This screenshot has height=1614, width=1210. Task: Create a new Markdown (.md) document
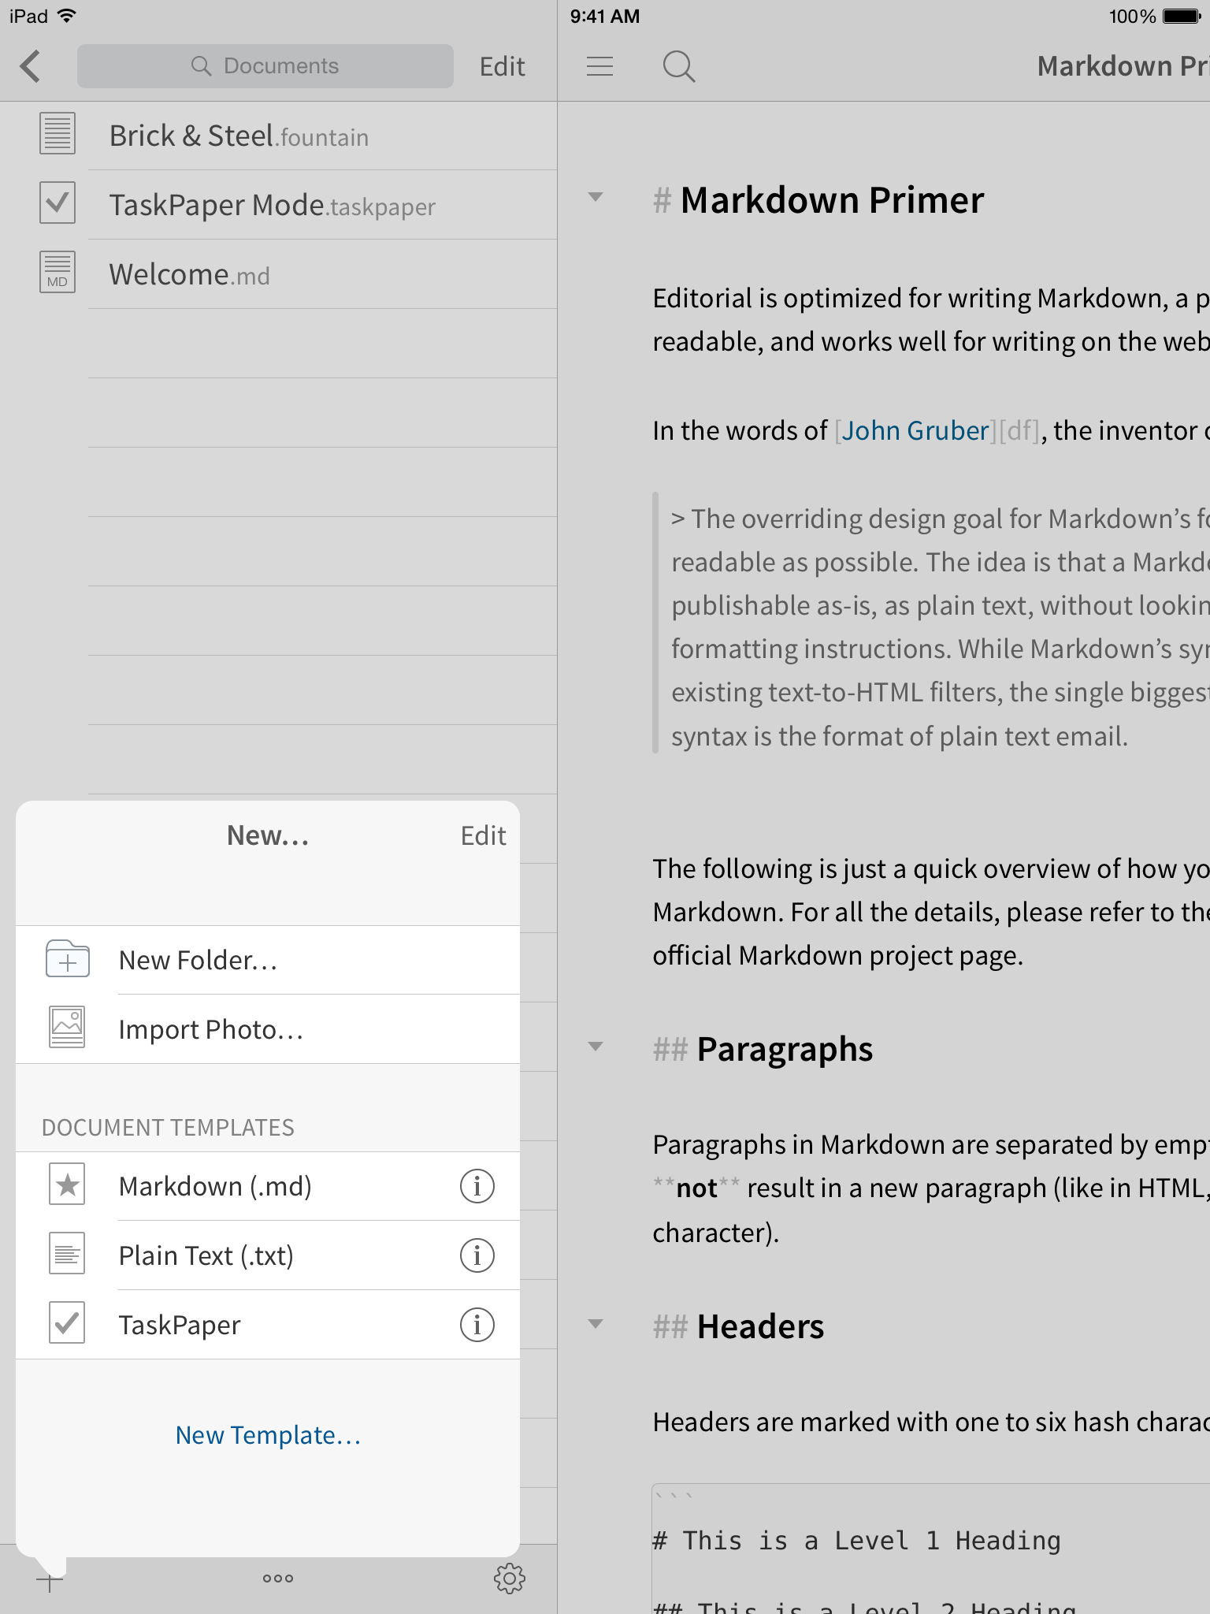click(x=215, y=1186)
